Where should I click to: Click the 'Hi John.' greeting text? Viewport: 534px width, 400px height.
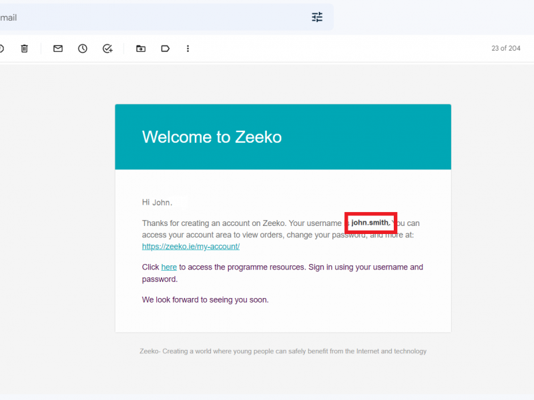157,202
